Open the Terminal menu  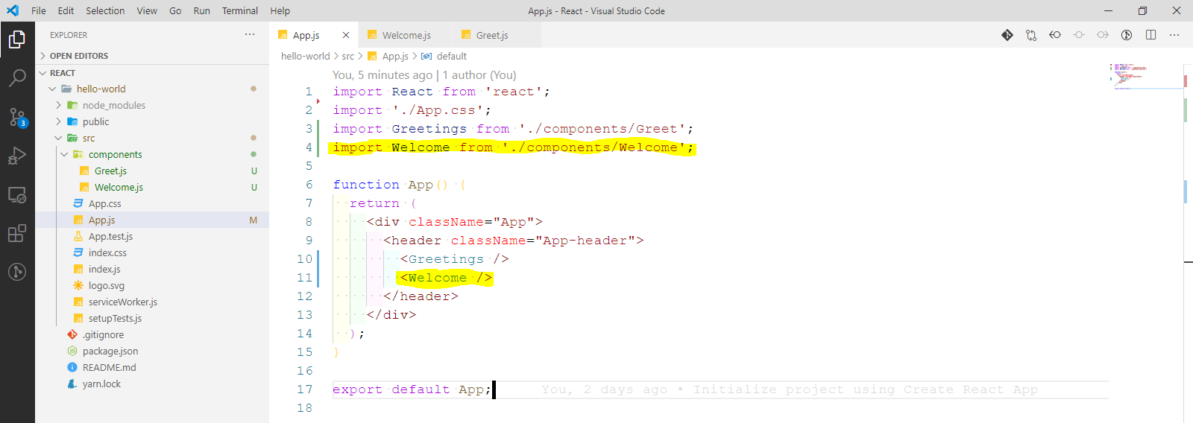[x=240, y=10]
